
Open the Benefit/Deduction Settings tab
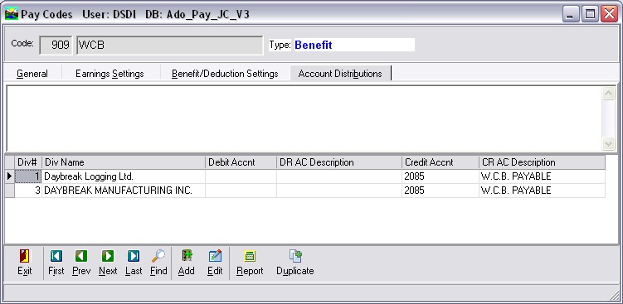(225, 74)
